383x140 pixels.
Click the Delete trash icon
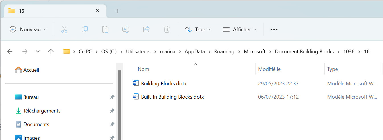(167, 29)
